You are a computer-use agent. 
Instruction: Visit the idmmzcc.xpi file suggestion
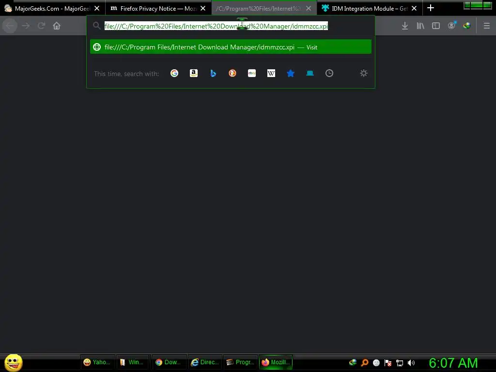pyautogui.click(x=231, y=47)
